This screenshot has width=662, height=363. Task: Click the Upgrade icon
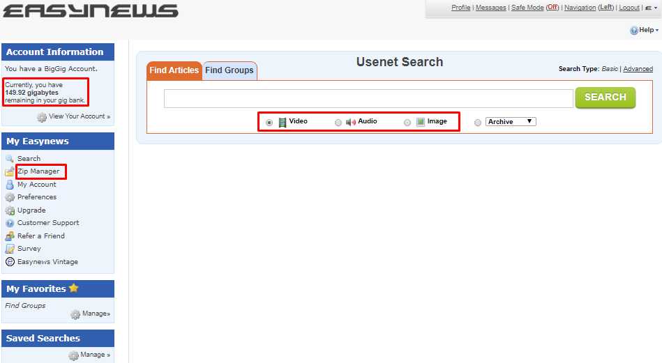click(10, 210)
